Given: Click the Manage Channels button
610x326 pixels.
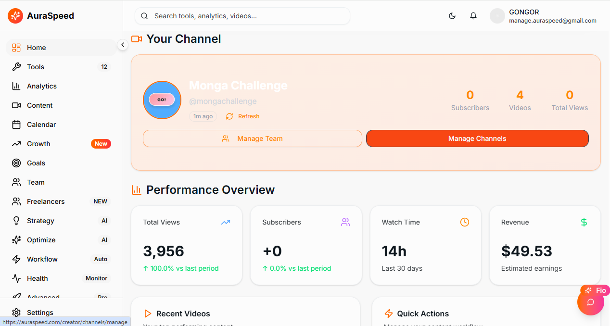Looking at the screenshot, I should pyautogui.click(x=477, y=138).
